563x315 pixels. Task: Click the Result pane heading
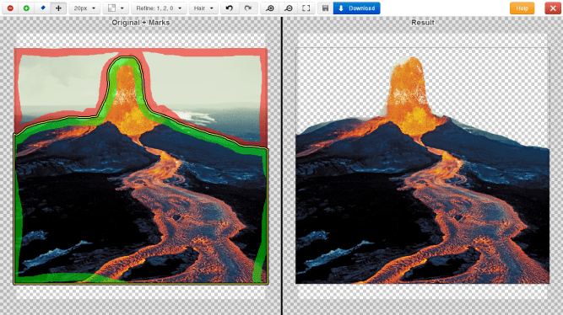[423, 23]
